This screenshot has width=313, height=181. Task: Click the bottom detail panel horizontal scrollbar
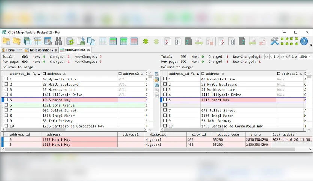tap(150, 149)
